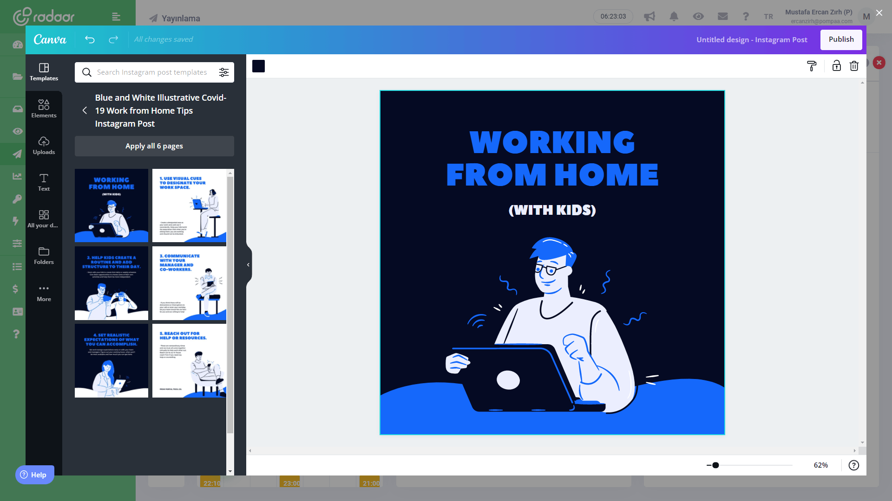This screenshot has height=501, width=892.
Task: Click the Publish button
Action: point(841,39)
